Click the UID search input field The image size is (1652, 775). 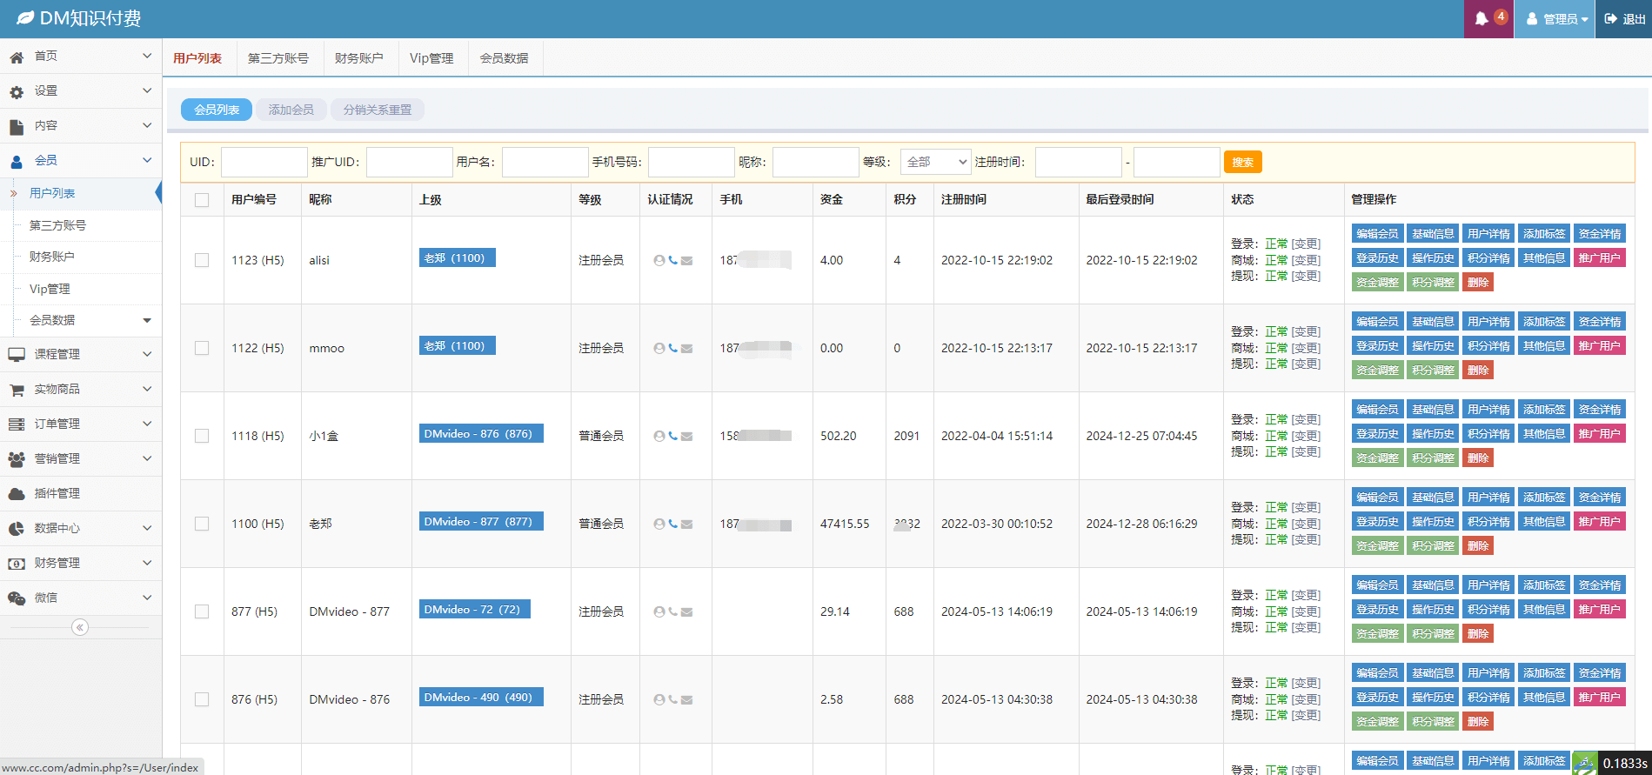[x=264, y=162]
